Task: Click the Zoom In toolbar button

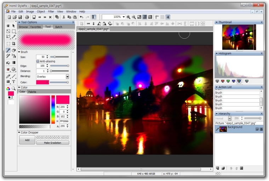Action: tap(128, 17)
